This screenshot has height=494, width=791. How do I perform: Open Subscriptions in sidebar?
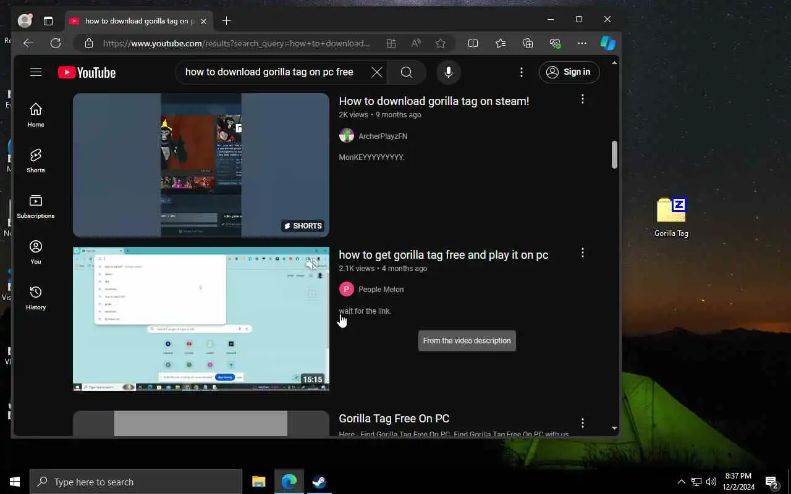pos(36,206)
